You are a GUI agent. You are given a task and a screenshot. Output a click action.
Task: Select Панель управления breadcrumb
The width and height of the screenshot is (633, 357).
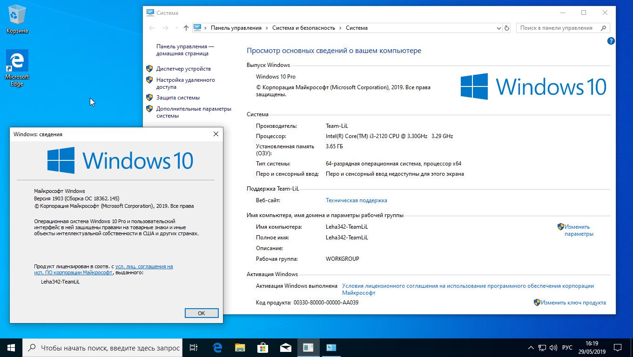236,28
